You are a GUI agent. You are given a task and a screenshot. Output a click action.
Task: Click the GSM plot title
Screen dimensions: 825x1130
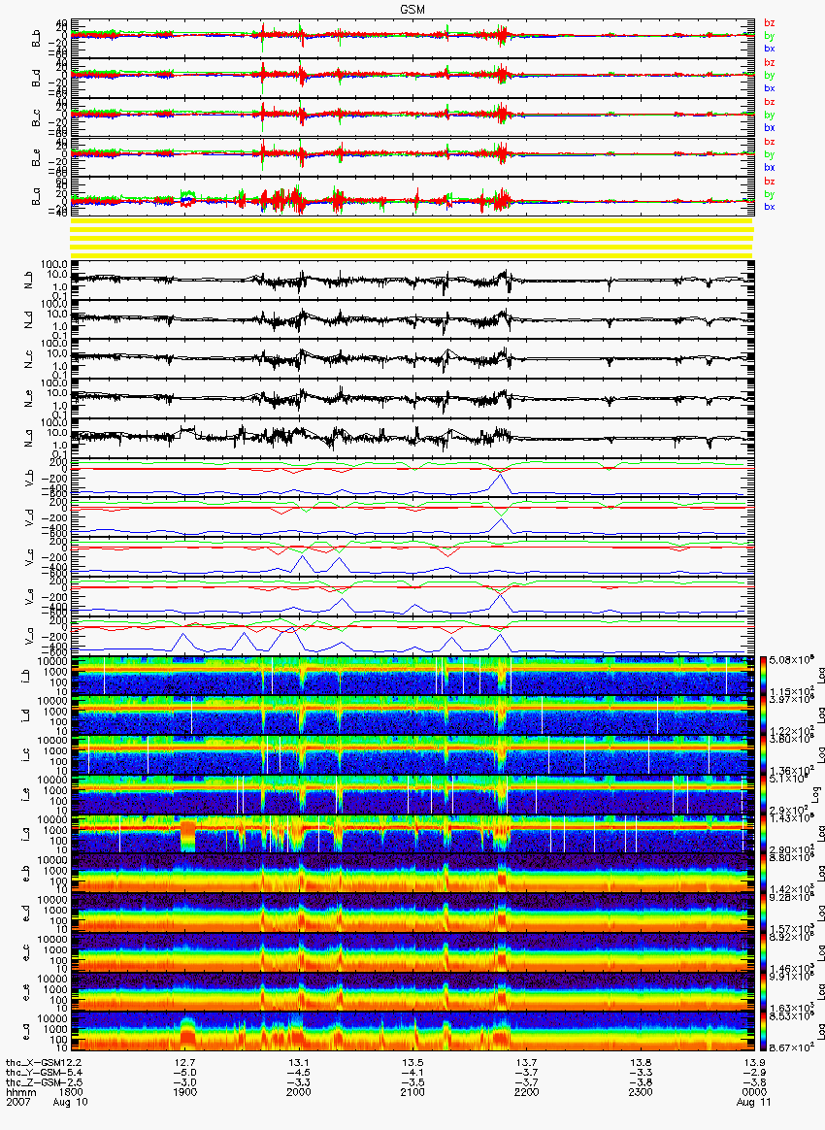[x=412, y=9]
